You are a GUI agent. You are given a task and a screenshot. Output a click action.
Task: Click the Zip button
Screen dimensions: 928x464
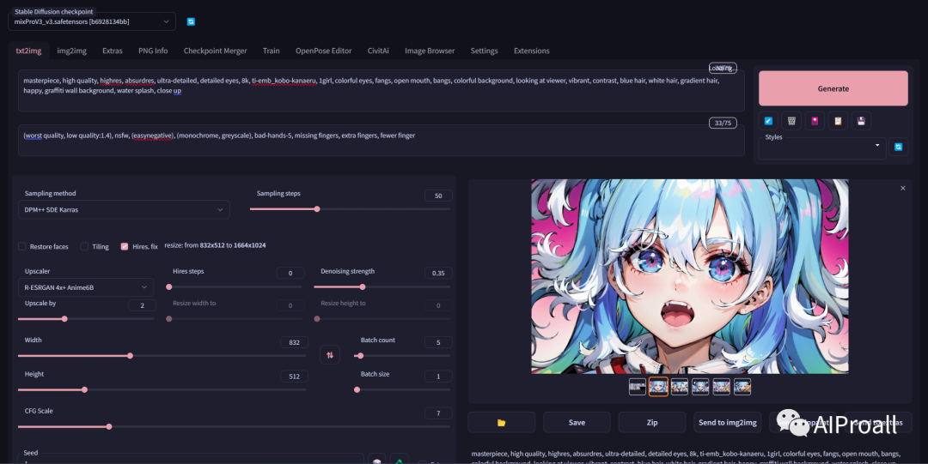click(651, 422)
